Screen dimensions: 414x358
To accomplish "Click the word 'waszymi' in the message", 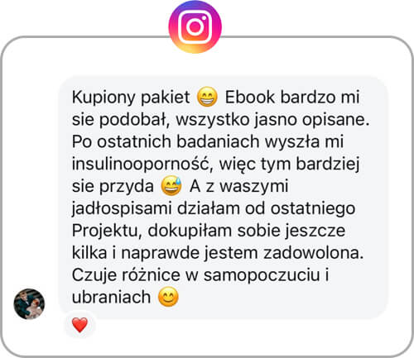I will pyautogui.click(x=254, y=186).
